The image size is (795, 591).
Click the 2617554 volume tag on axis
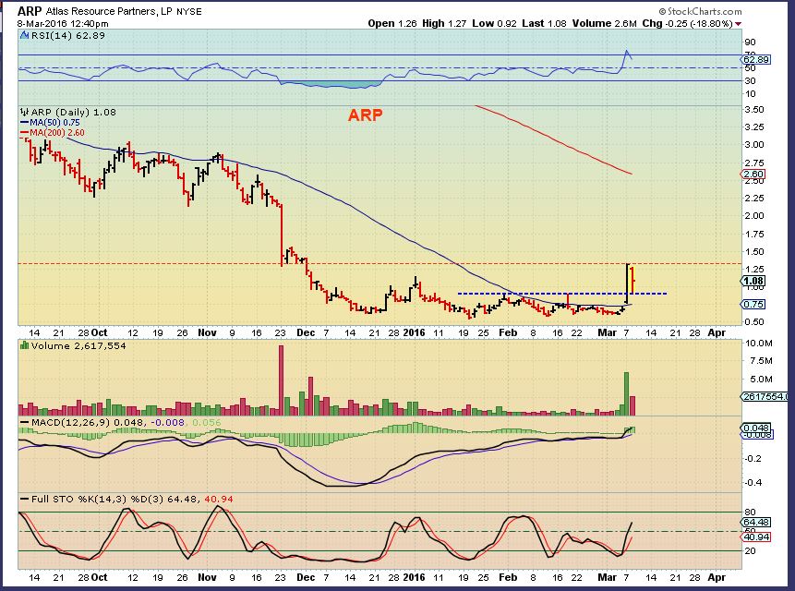765,397
